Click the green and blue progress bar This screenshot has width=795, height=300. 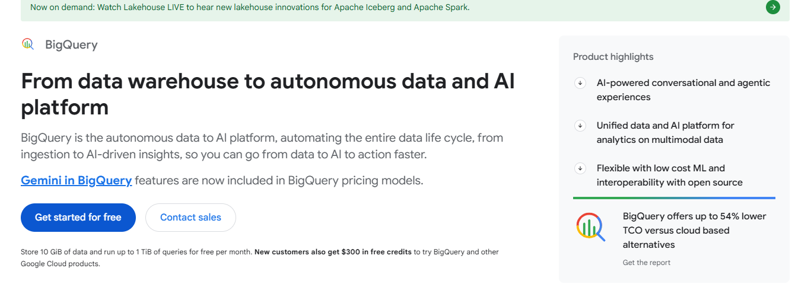[674, 198]
